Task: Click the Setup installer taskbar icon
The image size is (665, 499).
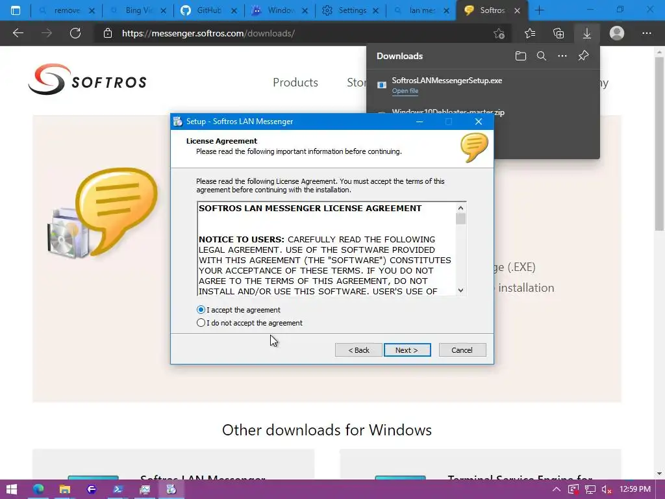Action: pyautogui.click(x=171, y=489)
